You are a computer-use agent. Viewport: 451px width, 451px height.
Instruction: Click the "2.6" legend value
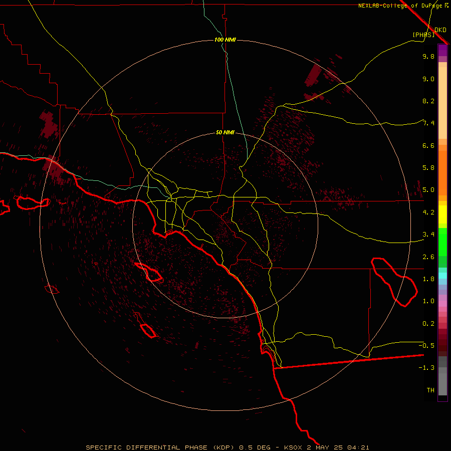428,257
